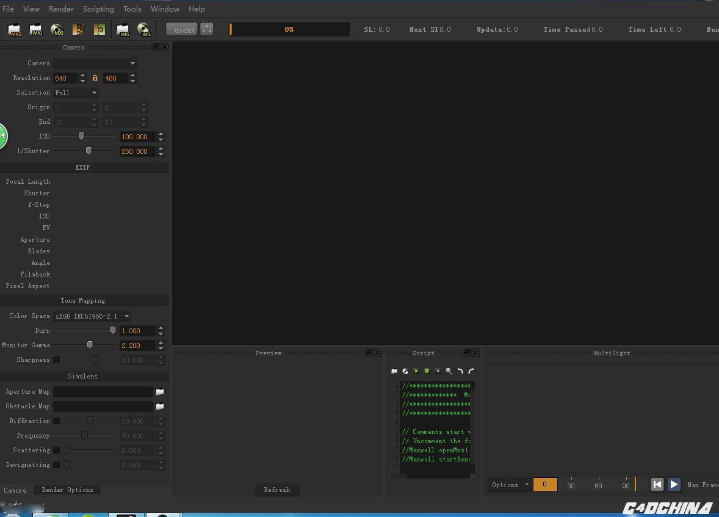Increase the Burn value stepper
This screenshot has height=517, width=719.
click(161, 328)
